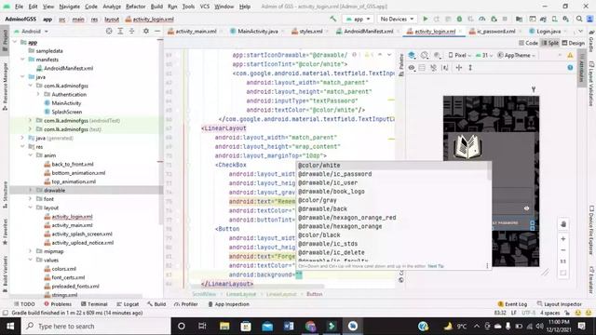Open the Pixel device dropdown in preview
596x335 pixels.
pos(459,56)
